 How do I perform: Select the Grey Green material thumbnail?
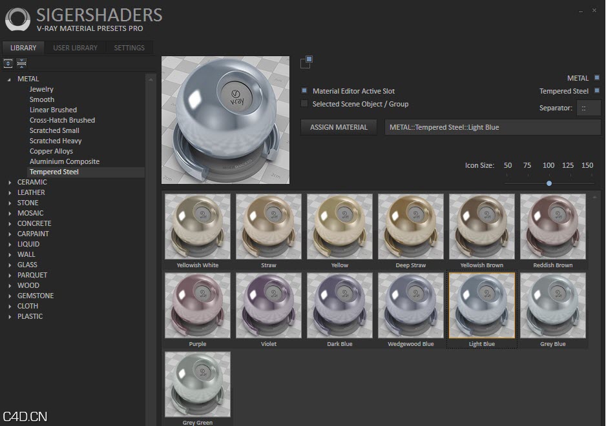click(x=197, y=383)
